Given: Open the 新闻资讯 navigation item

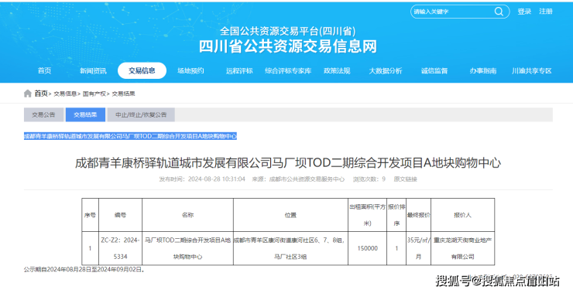Looking at the screenshot, I should [x=93, y=71].
